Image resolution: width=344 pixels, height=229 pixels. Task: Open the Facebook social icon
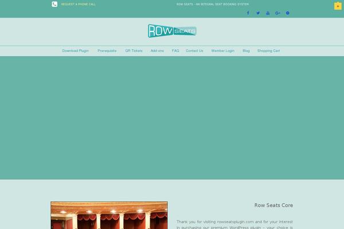(248, 13)
